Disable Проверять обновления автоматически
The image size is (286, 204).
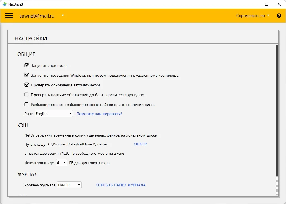tap(27, 85)
